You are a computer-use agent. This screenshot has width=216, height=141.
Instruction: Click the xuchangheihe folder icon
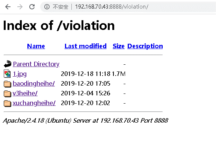pyautogui.click(x=8, y=104)
